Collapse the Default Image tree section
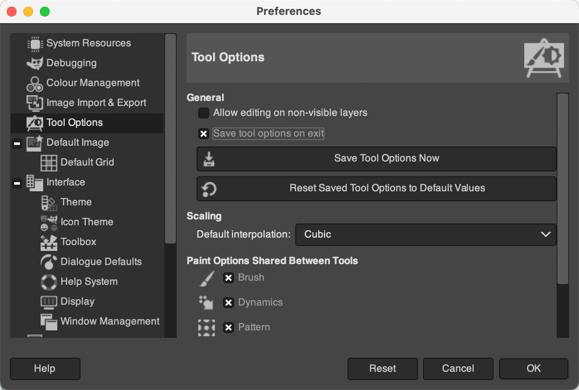 pos(17,143)
